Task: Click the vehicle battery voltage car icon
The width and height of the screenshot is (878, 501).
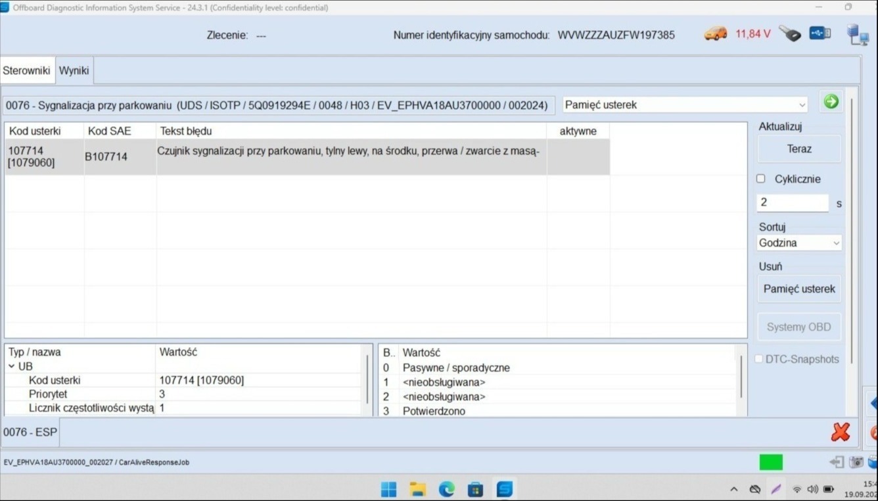Action: click(x=715, y=34)
